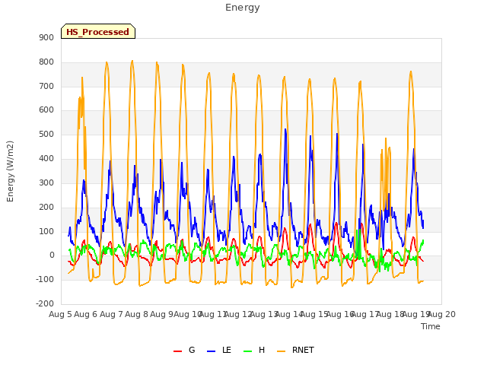Click the -200 y-axis tick label
487x365 pixels.
45,303
